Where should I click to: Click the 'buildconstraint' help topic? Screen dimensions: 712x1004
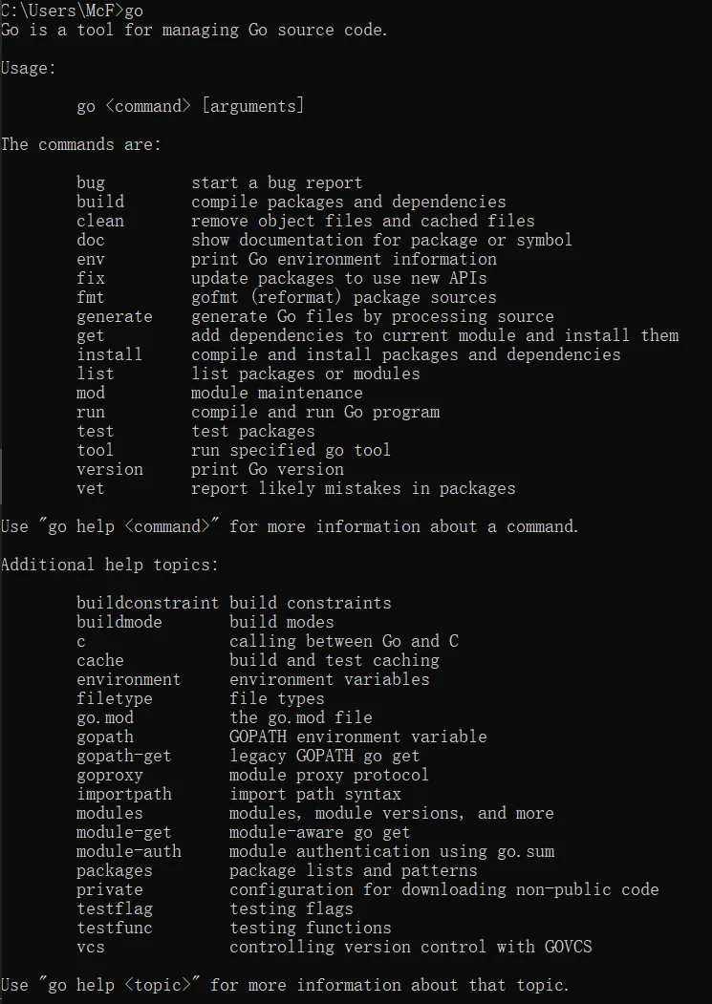(147, 603)
